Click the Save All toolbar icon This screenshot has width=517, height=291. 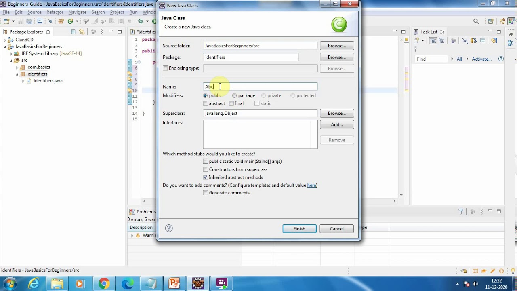pos(29,21)
